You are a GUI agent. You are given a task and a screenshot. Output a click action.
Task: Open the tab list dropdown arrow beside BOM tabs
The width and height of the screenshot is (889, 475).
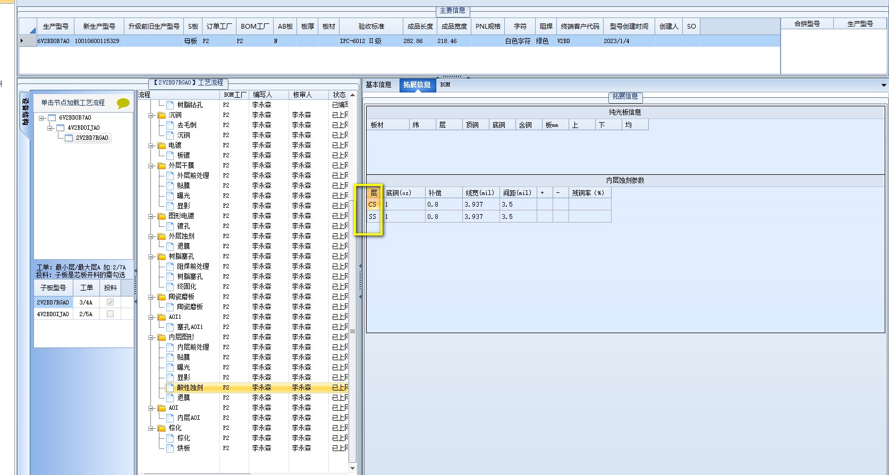click(884, 85)
